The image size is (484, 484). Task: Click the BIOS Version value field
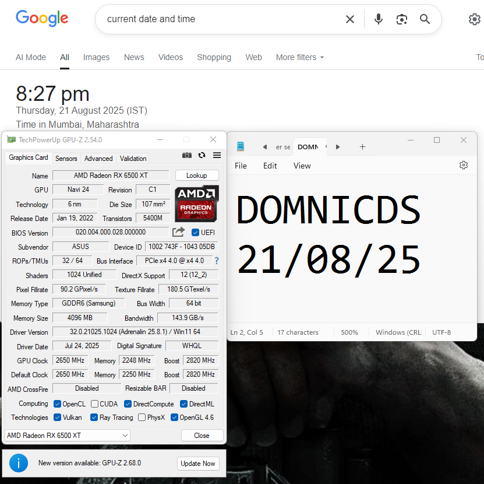111,232
